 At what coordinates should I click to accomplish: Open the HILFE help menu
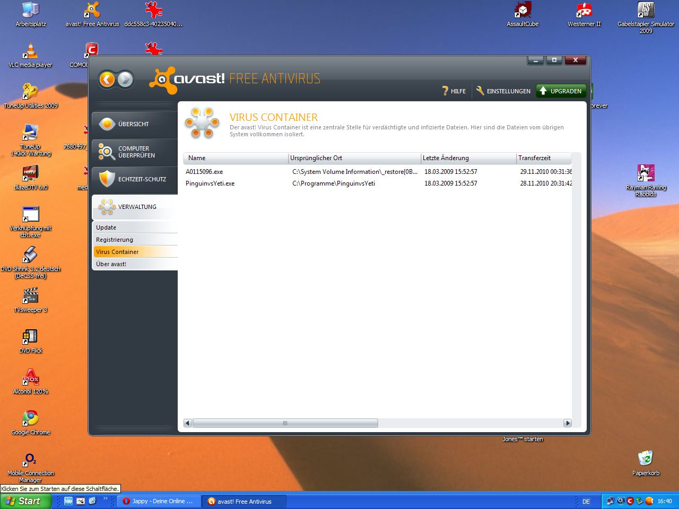point(454,91)
